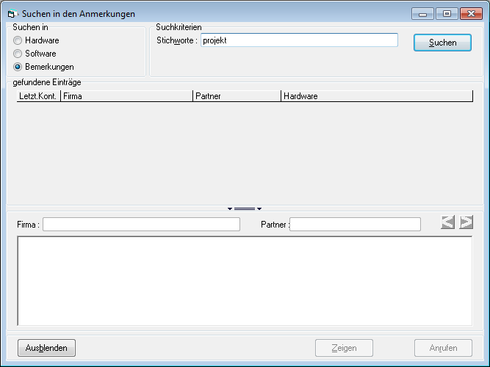Image resolution: width=490 pixels, height=367 pixels.
Task: Click the application icon in title bar
Action: coord(11,14)
